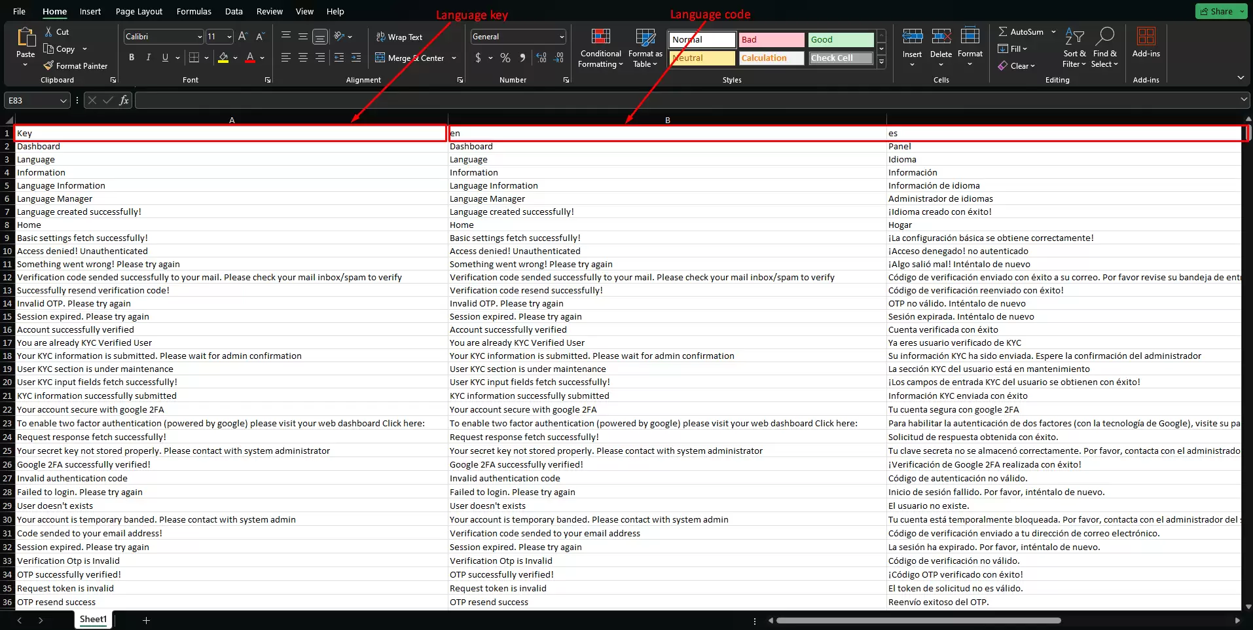1253x630 pixels.
Task: Click the Insert Function fx icon
Action: 124,100
